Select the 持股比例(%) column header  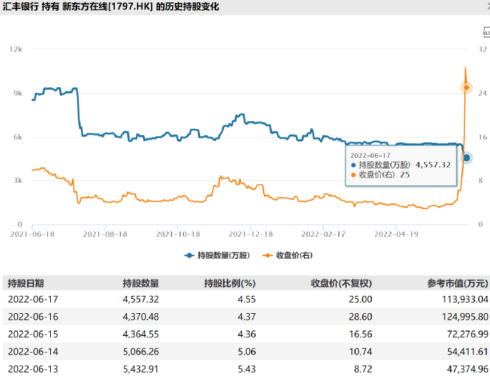coord(230,283)
